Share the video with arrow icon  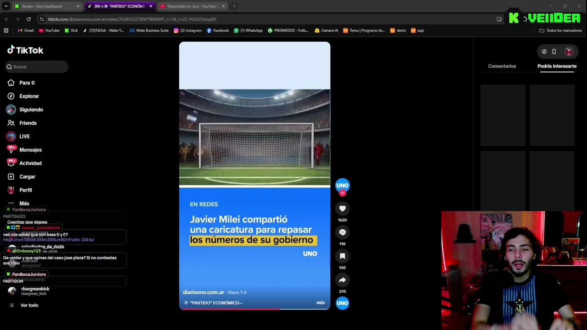(x=342, y=280)
